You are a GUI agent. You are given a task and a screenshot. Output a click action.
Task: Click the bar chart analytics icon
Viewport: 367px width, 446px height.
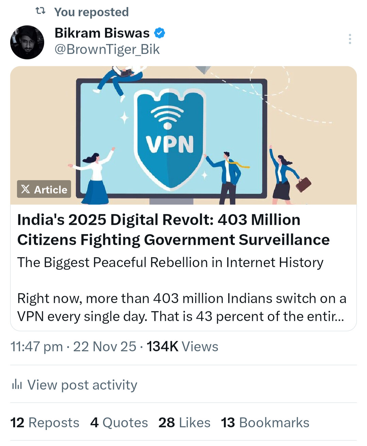tap(17, 385)
